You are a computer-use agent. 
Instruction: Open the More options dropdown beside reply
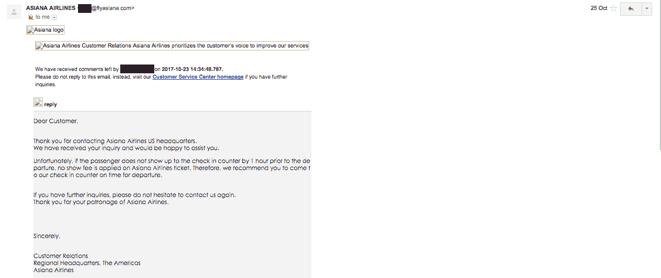pos(646,9)
